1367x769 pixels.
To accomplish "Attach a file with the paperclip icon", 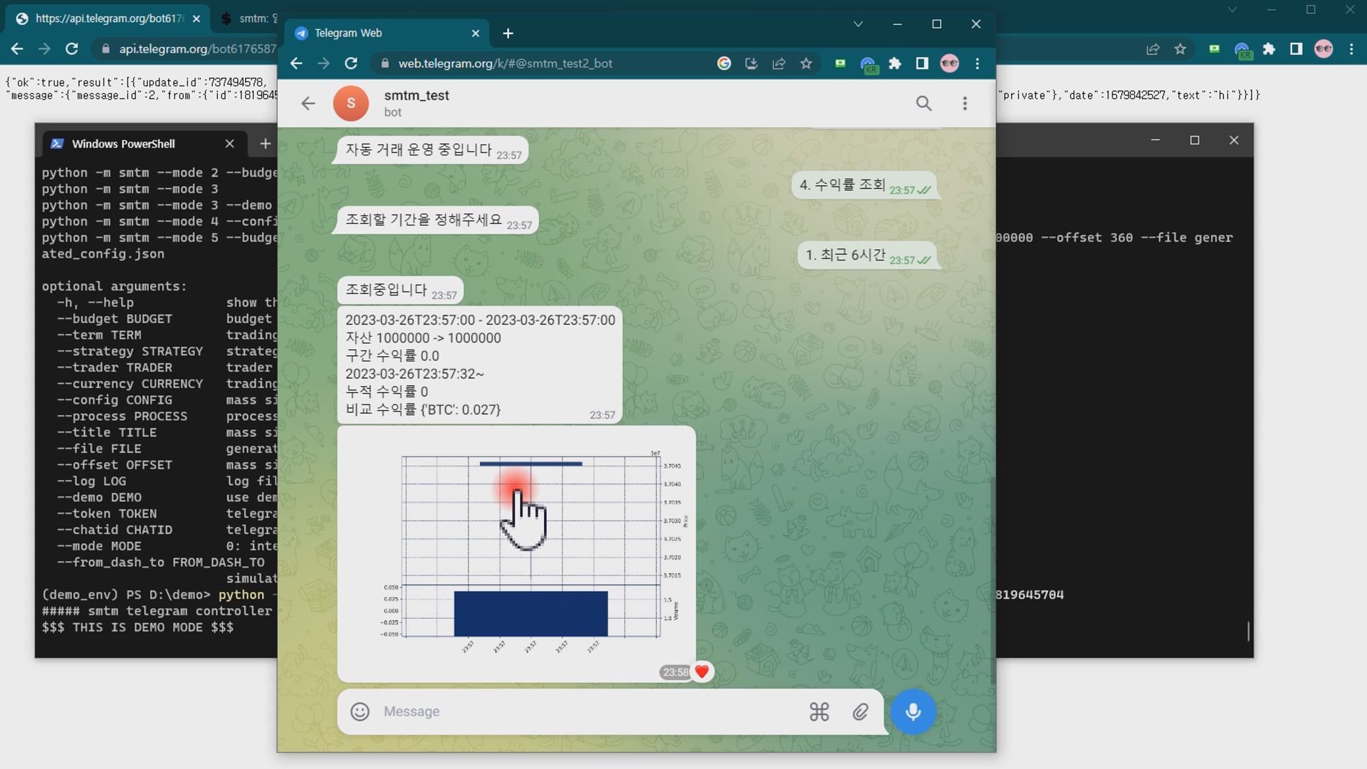I will (860, 711).
